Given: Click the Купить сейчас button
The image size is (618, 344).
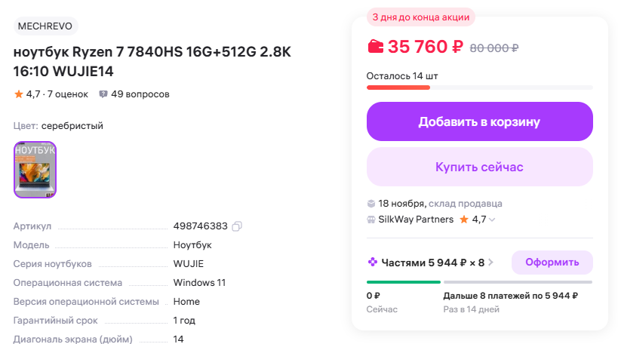Looking at the screenshot, I should [480, 167].
